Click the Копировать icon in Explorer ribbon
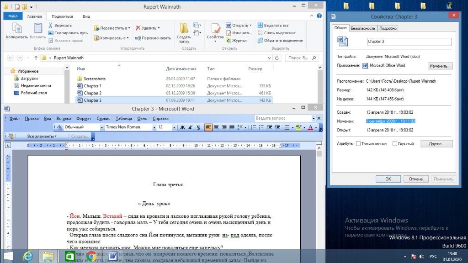This screenshot has height=263, width=468. [x=17, y=28]
